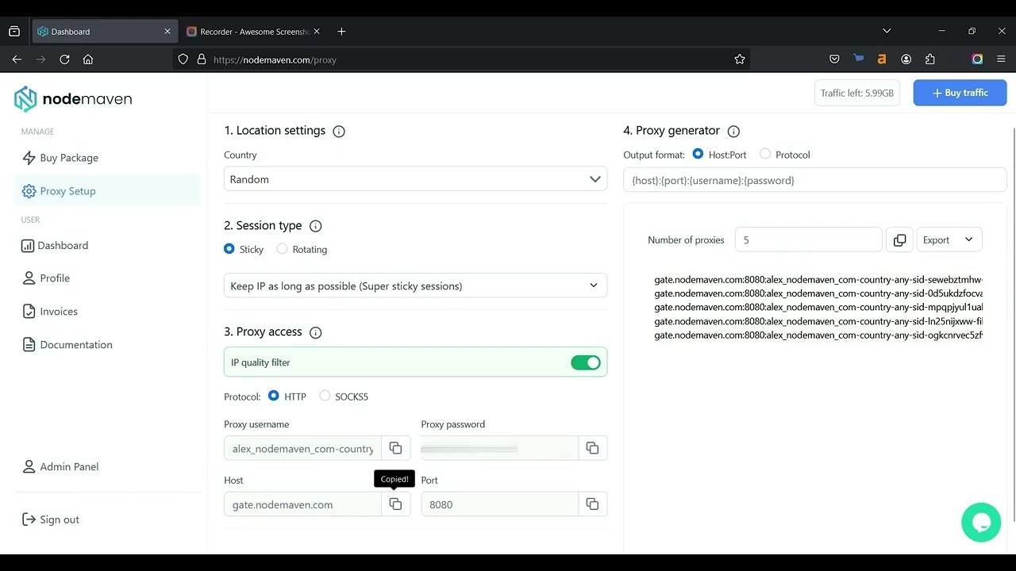Copy the proxy password
This screenshot has width=1016, height=571.
click(592, 448)
